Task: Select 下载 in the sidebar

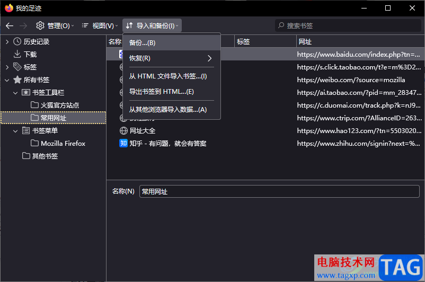Action: pyautogui.click(x=30, y=55)
